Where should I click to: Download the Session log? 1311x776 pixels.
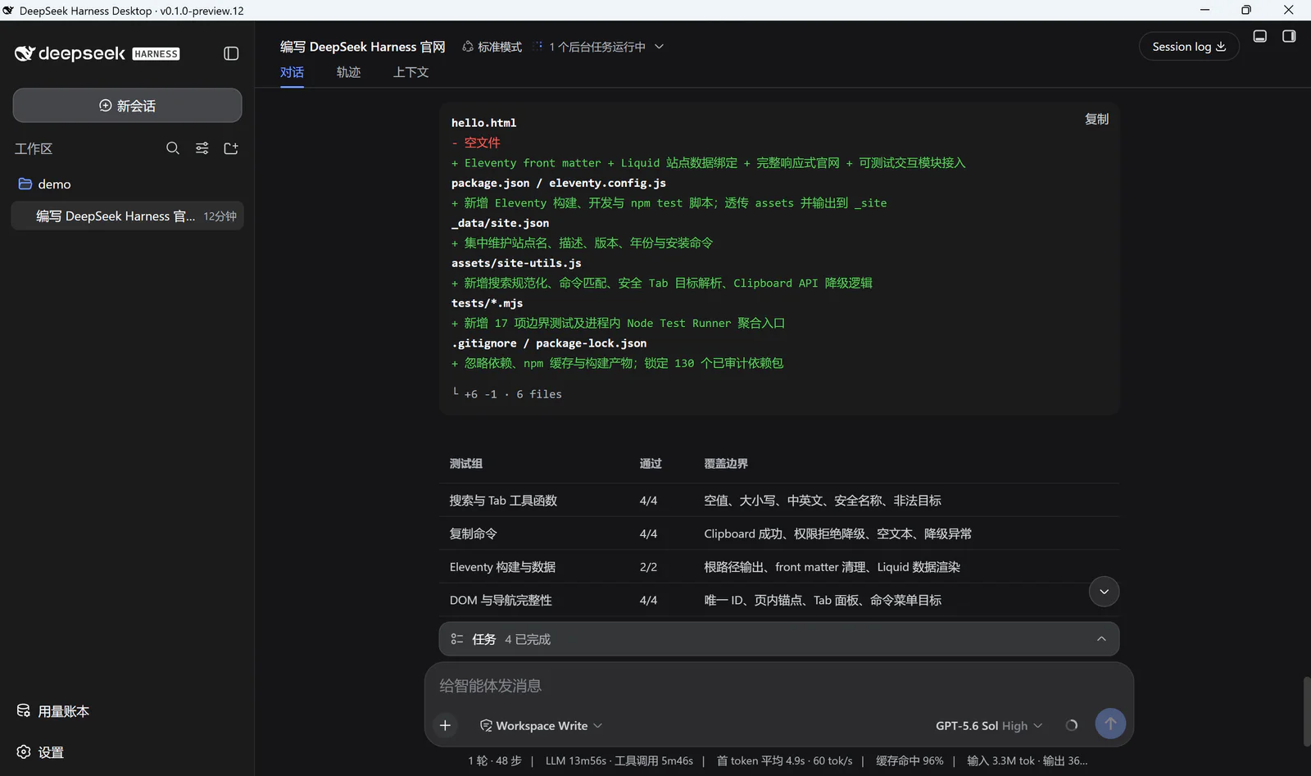pos(1189,47)
